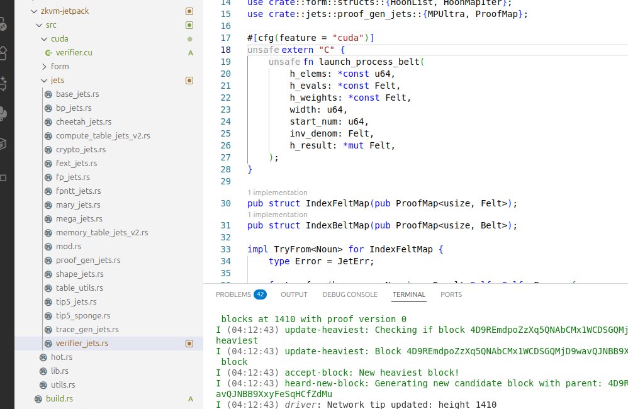Click '1 implementation' above IndexBeltMap struct
The image size is (628, 409).
point(277,215)
